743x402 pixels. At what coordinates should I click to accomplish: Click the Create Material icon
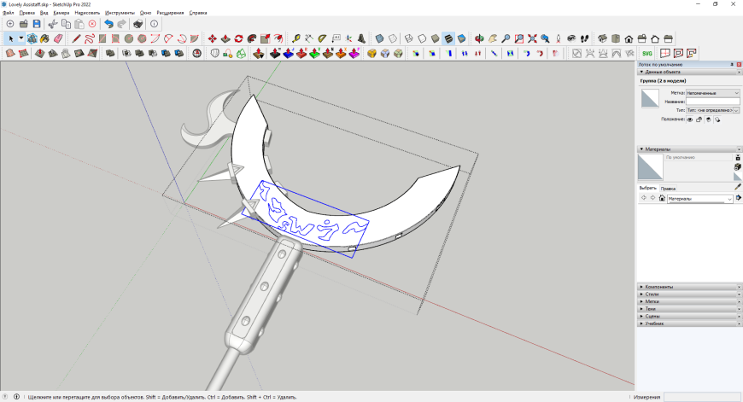coord(738,166)
